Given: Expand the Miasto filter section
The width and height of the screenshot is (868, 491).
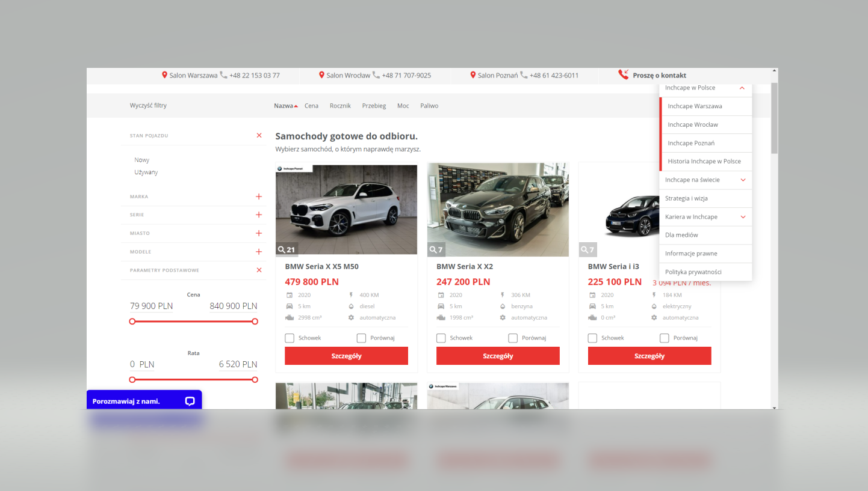Looking at the screenshot, I should point(259,233).
